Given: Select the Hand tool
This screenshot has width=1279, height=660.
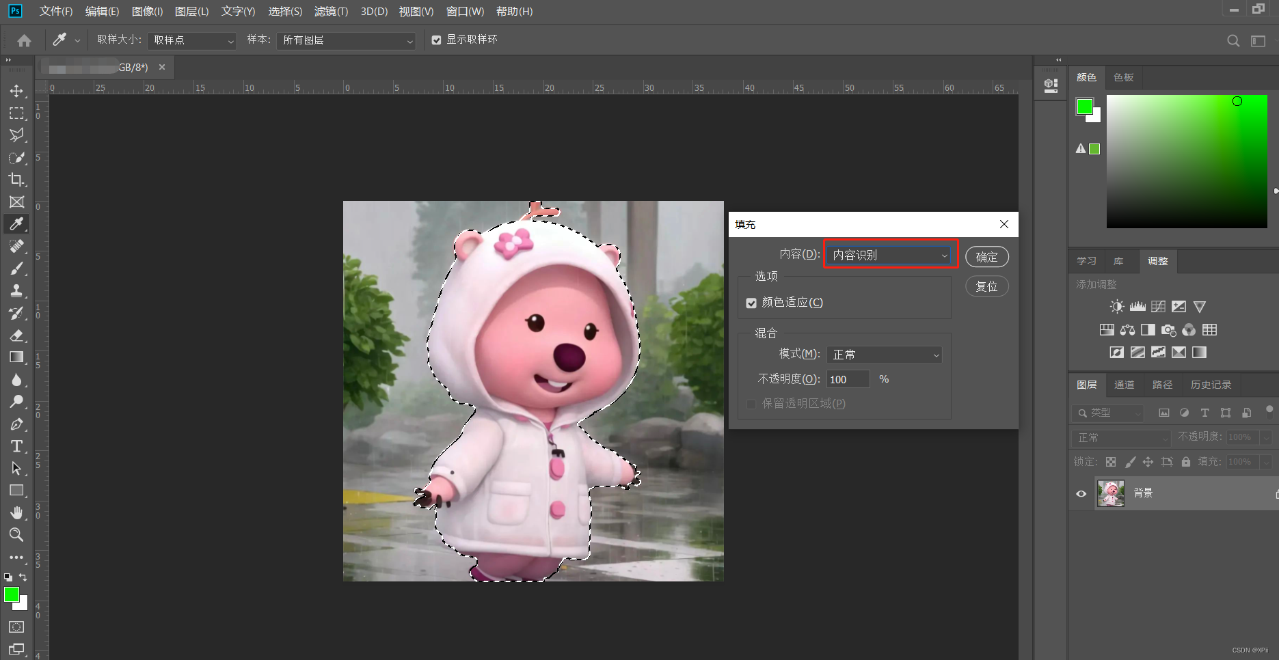Looking at the screenshot, I should (16, 513).
